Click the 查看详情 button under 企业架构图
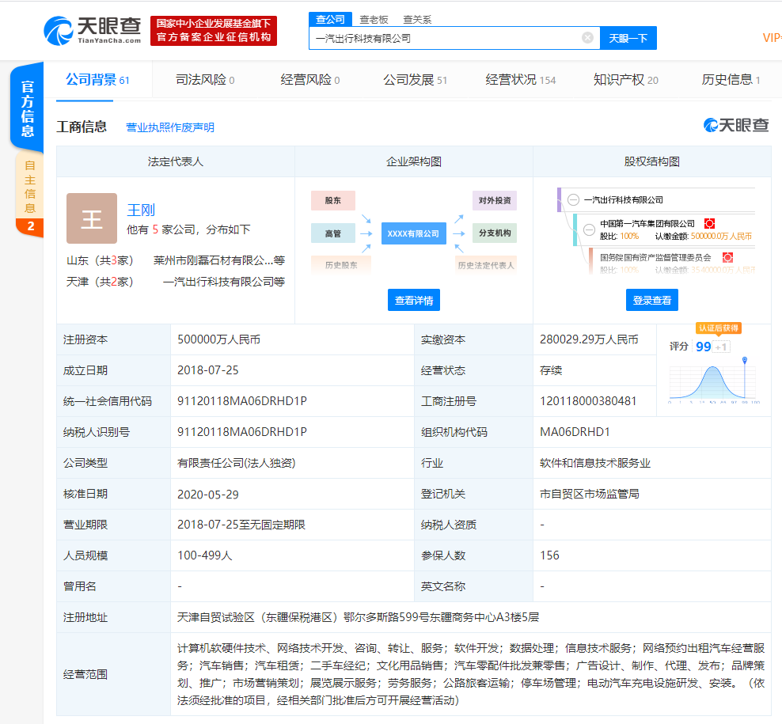The image size is (782, 724). pyautogui.click(x=413, y=300)
